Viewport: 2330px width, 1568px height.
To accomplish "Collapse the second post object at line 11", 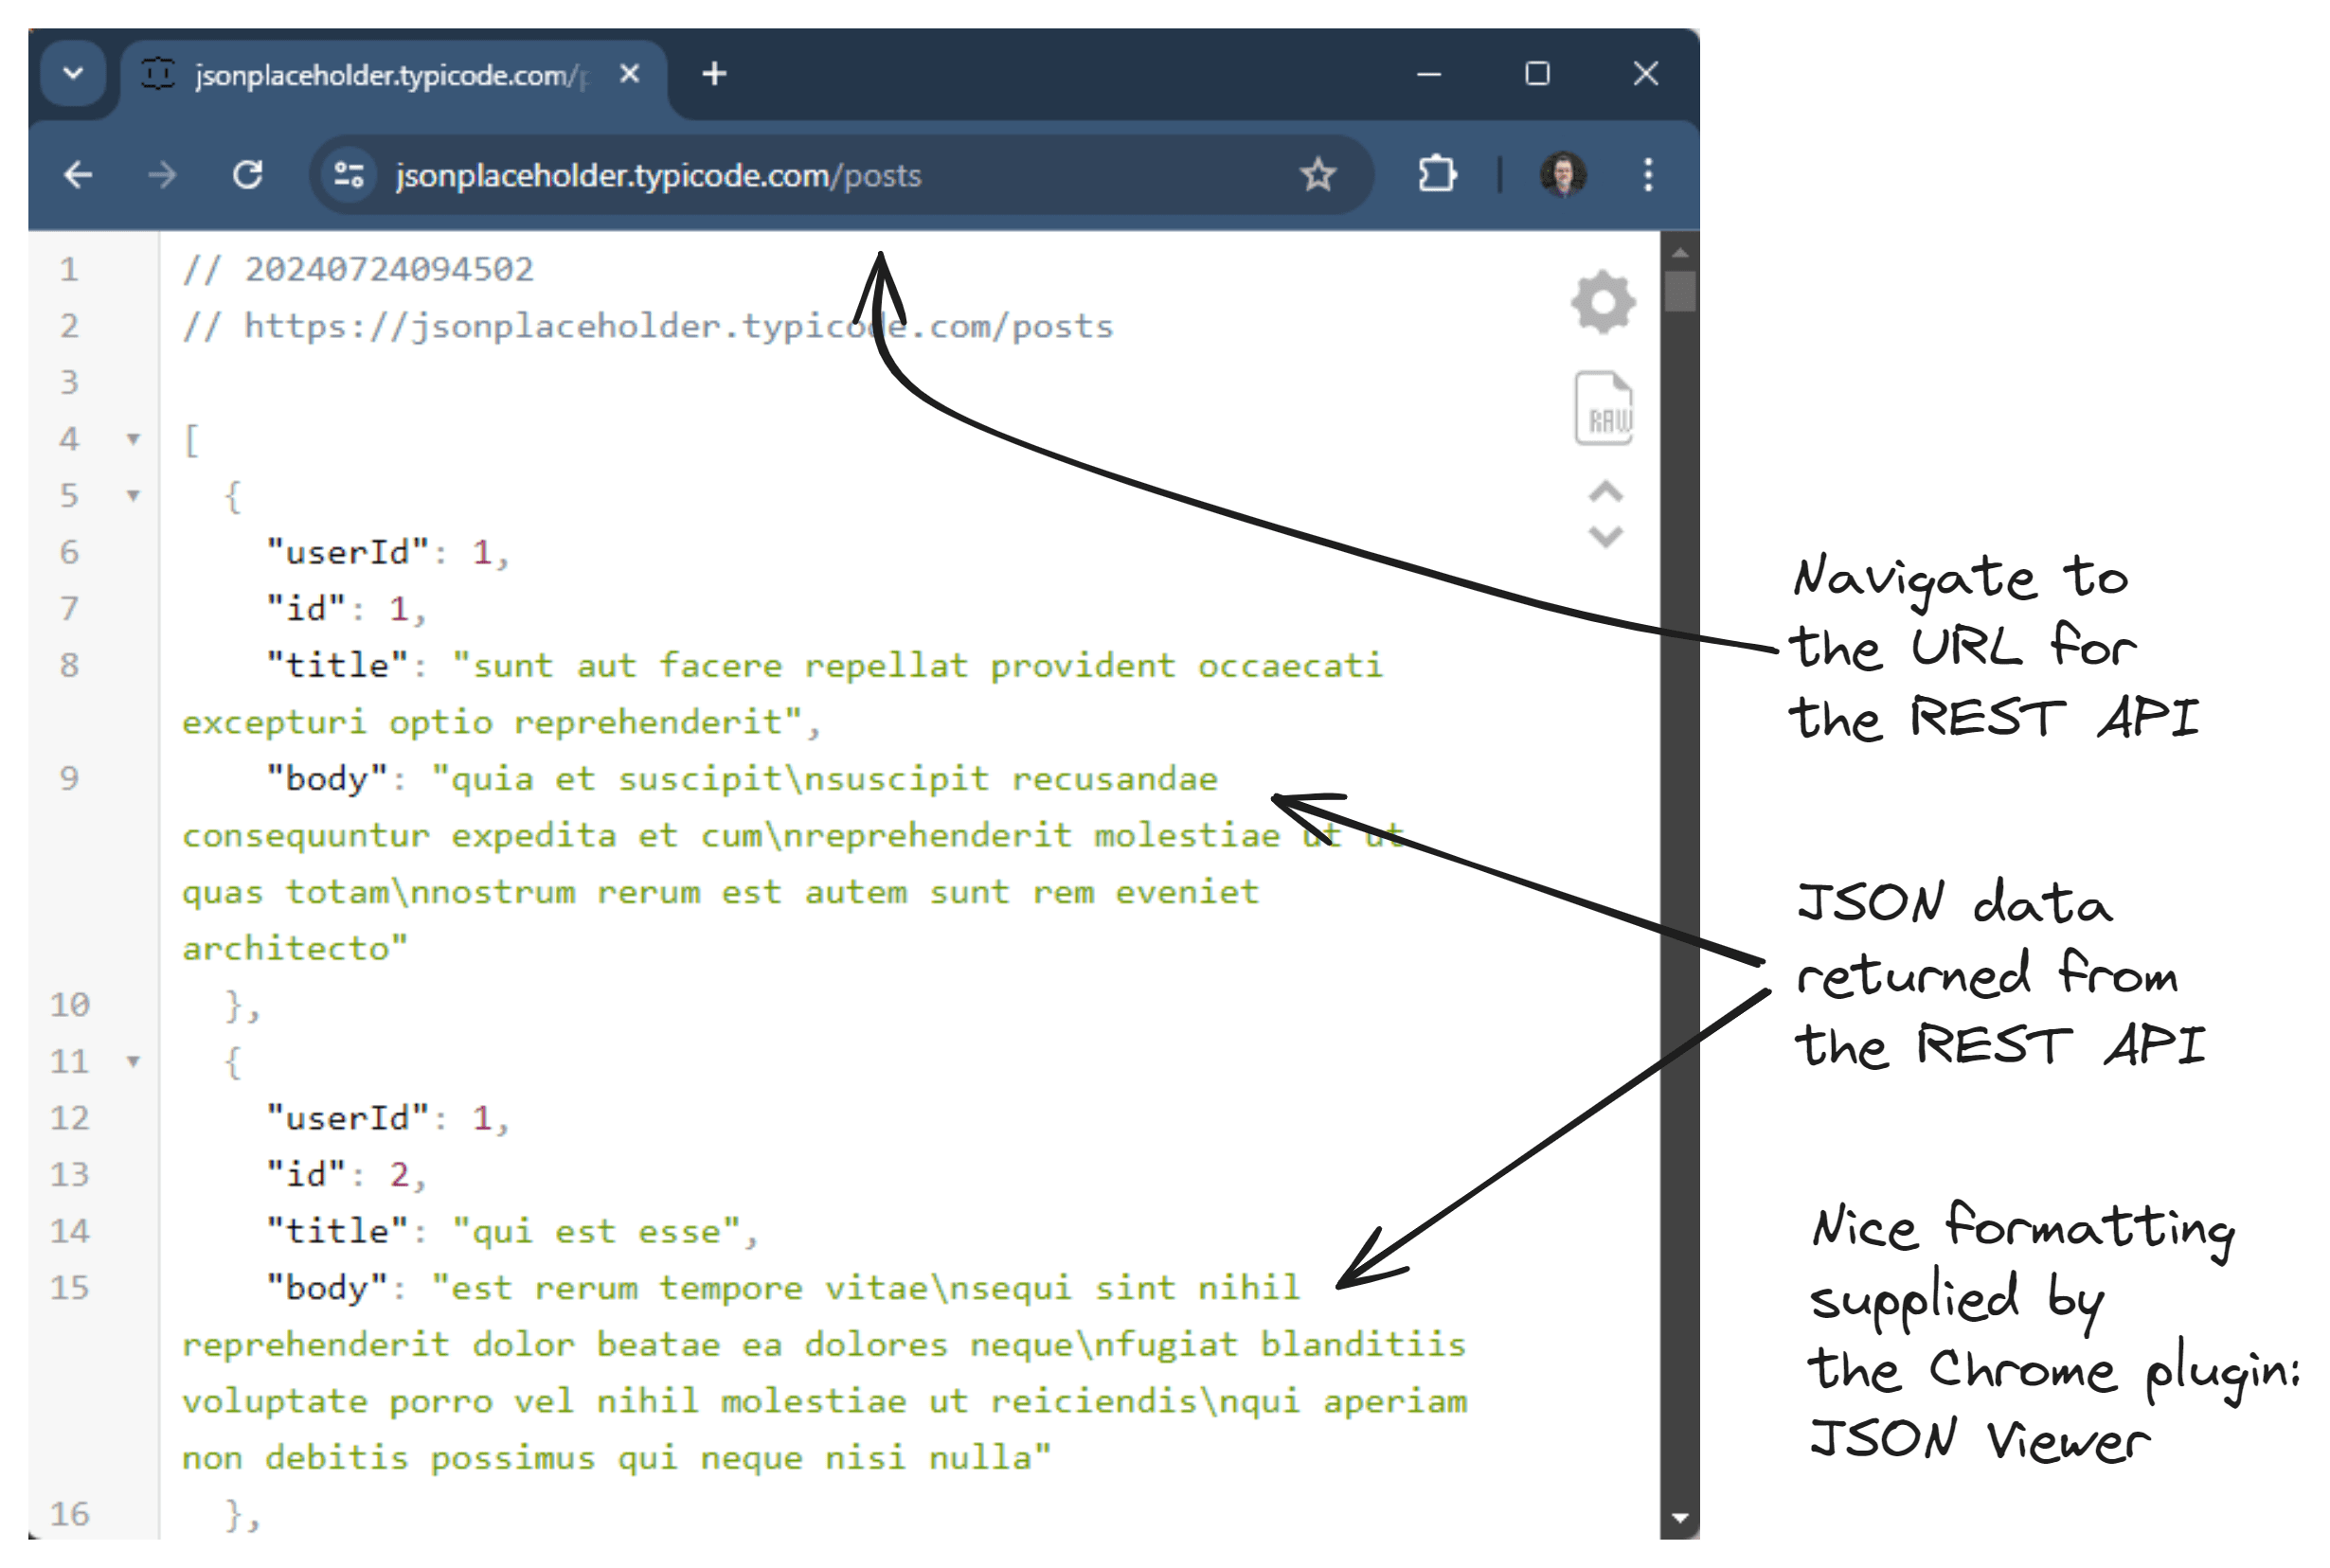I will [x=132, y=1062].
